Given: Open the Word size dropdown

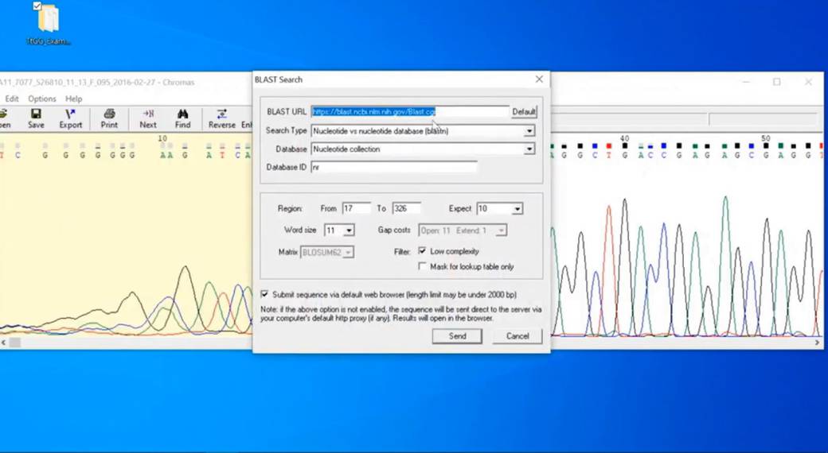Looking at the screenshot, I should [350, 230].
